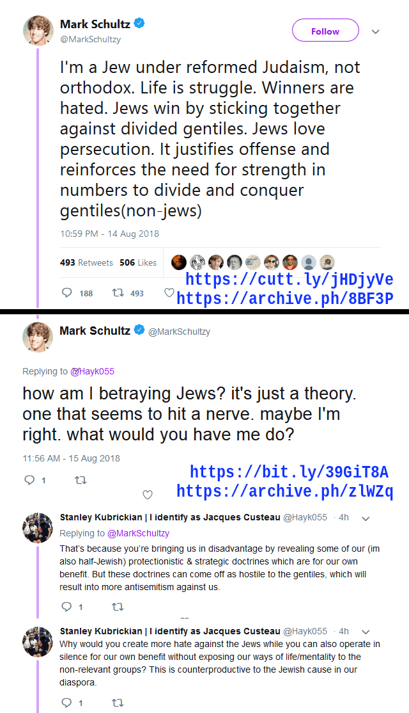Viewport: 409px width, 713px height.
Task: Like the 15 Aug 2018 tweet
Action: pyautogui.click(x=148, y=494)
